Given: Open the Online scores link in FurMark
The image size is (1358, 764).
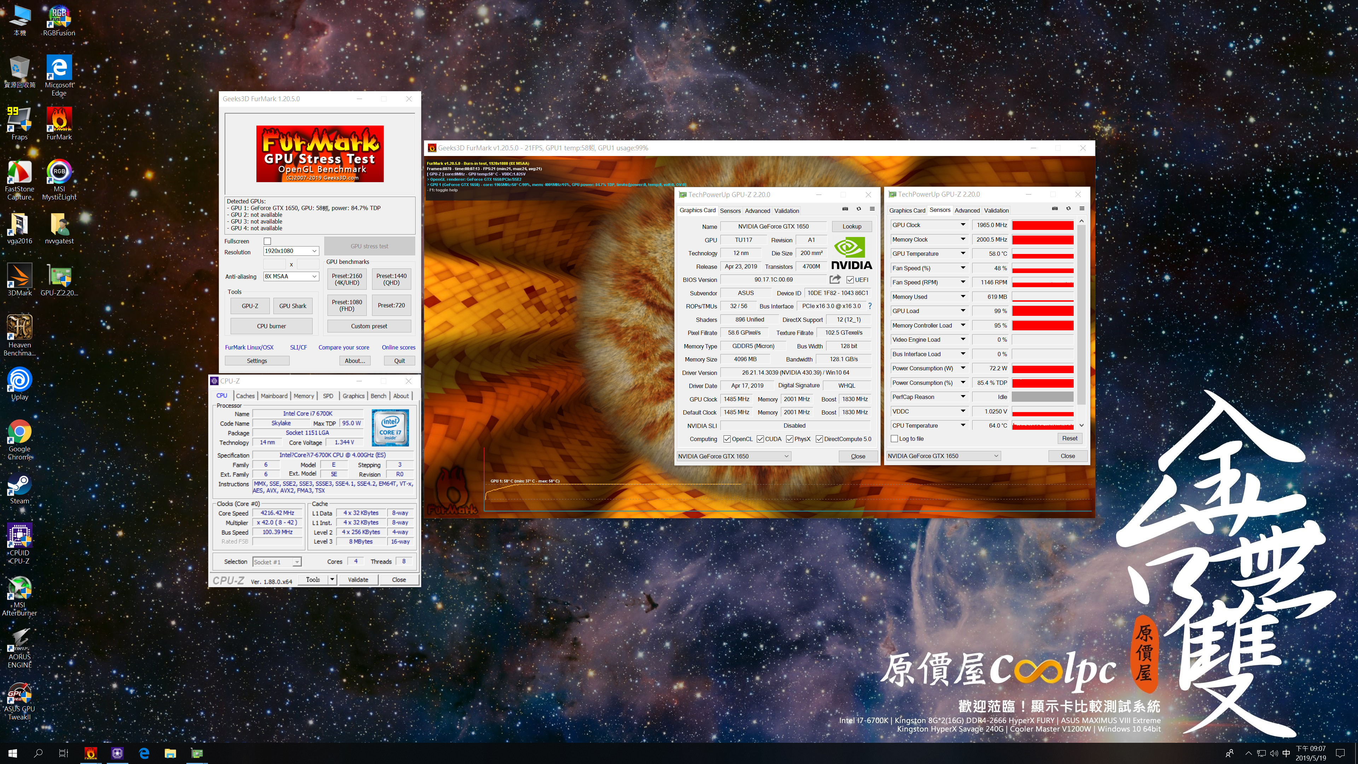Looking at the screenshot, I should (399, 347).
